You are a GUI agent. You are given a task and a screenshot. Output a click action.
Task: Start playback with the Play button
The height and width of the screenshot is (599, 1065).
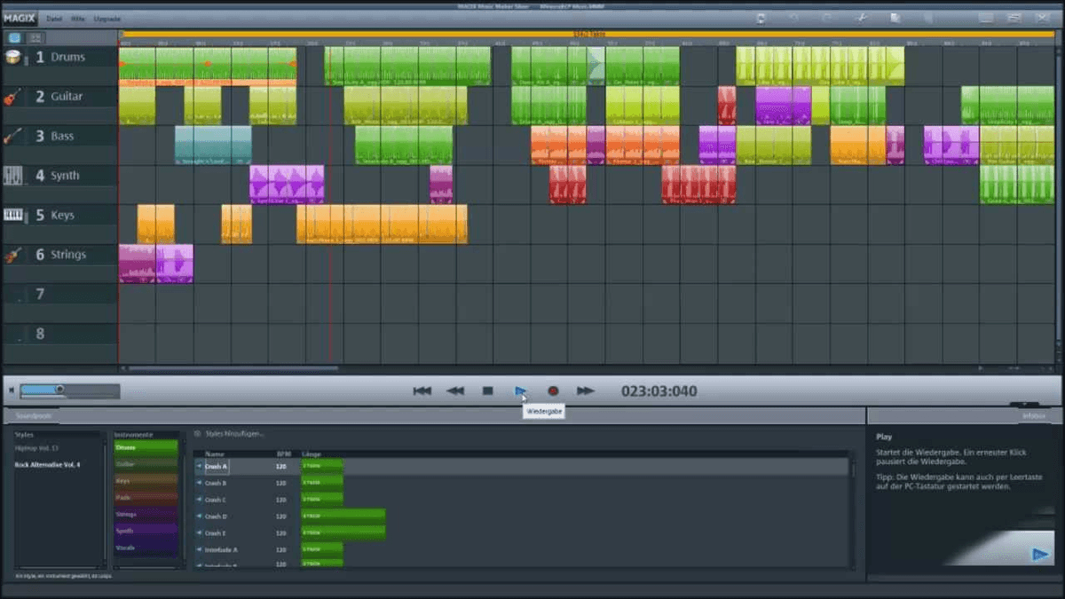520,390
